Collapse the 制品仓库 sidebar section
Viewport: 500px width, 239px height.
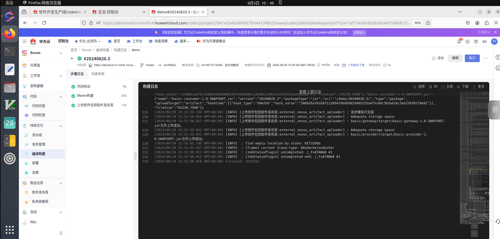pos(61,183)
